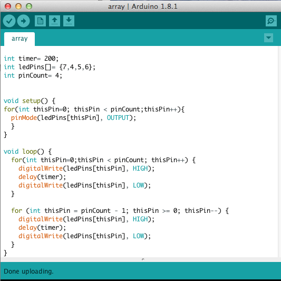Click the 'Done uploading.' status message
The width and height of the screenshot is (281, 281).
pyautogui.click(x=28, y=271)
